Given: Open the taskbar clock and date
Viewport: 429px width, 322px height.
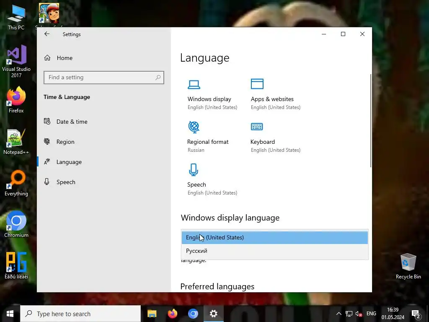Looking at the screenshot, I should tap(393, 314).
